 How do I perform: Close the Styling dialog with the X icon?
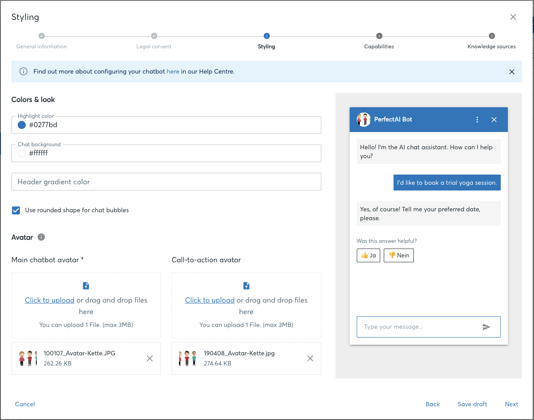(513, 17)
